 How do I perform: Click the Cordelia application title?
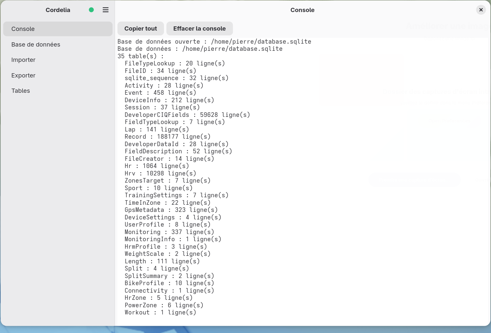click(58, 10)
